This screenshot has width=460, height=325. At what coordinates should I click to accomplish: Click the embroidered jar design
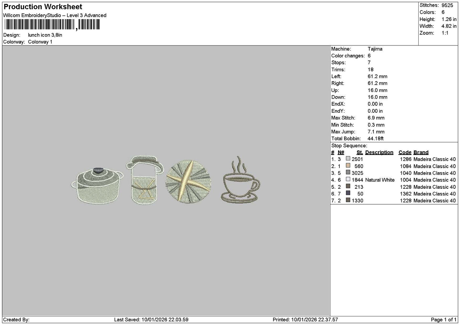pyautogui.click(x=145, y=180)
